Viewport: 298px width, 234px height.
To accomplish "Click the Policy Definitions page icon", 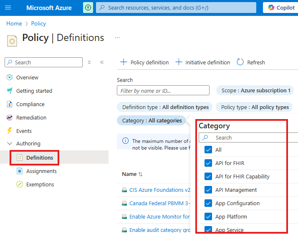I will click(x=12, y=41).
